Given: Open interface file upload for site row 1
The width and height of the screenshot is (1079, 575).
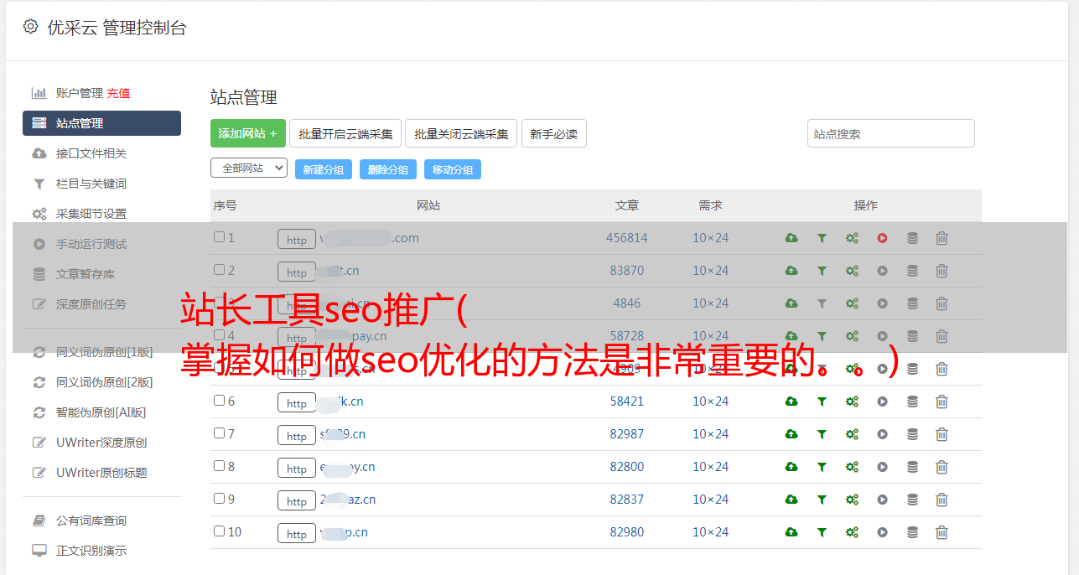Looking at the screenshot, I should point(791,238).
